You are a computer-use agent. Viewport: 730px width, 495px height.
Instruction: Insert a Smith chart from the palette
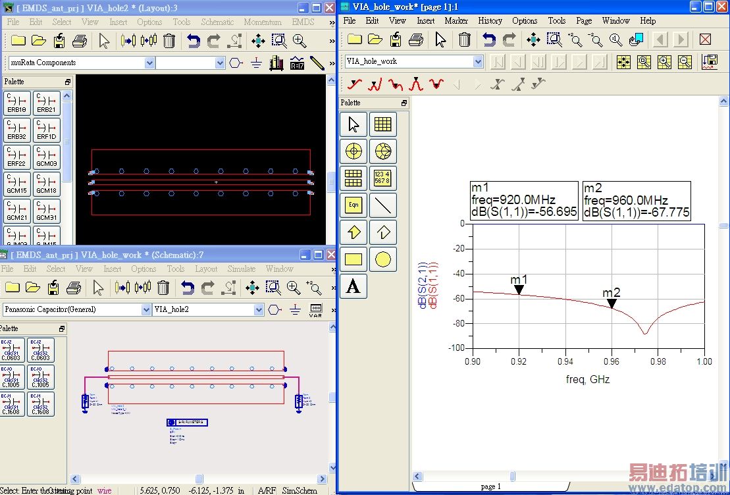point(383,151)
